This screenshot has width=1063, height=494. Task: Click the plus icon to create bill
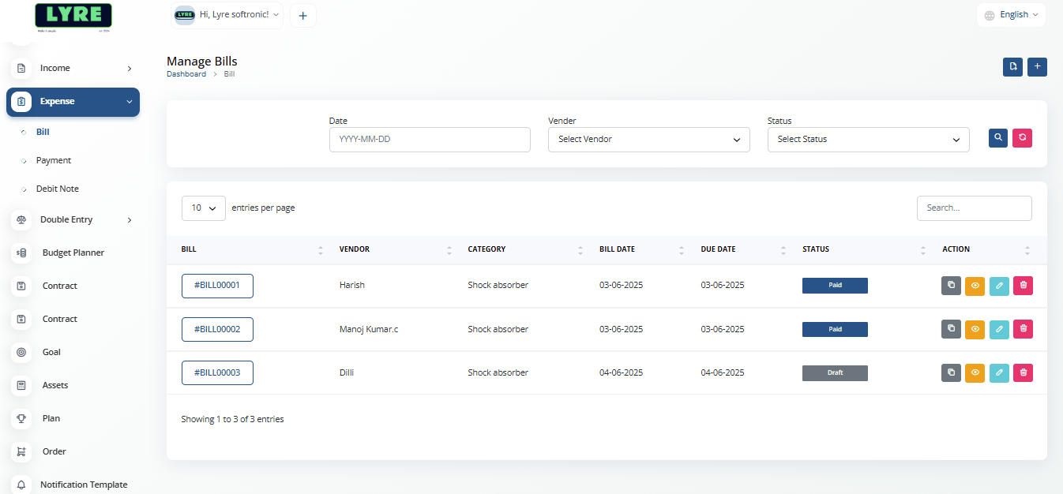pyautogui.click(x=1038, y=67)
